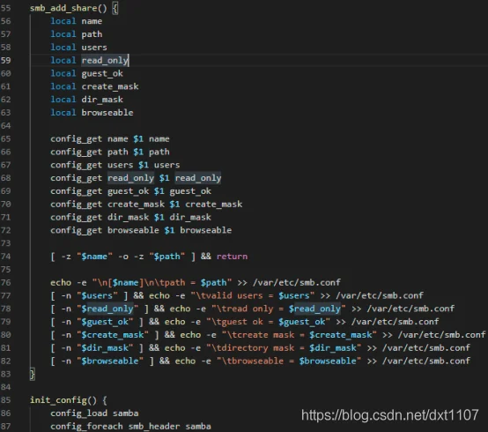Click the 'valid users' echo string
Screen dimensions: 488x432
tap(253, 295)
